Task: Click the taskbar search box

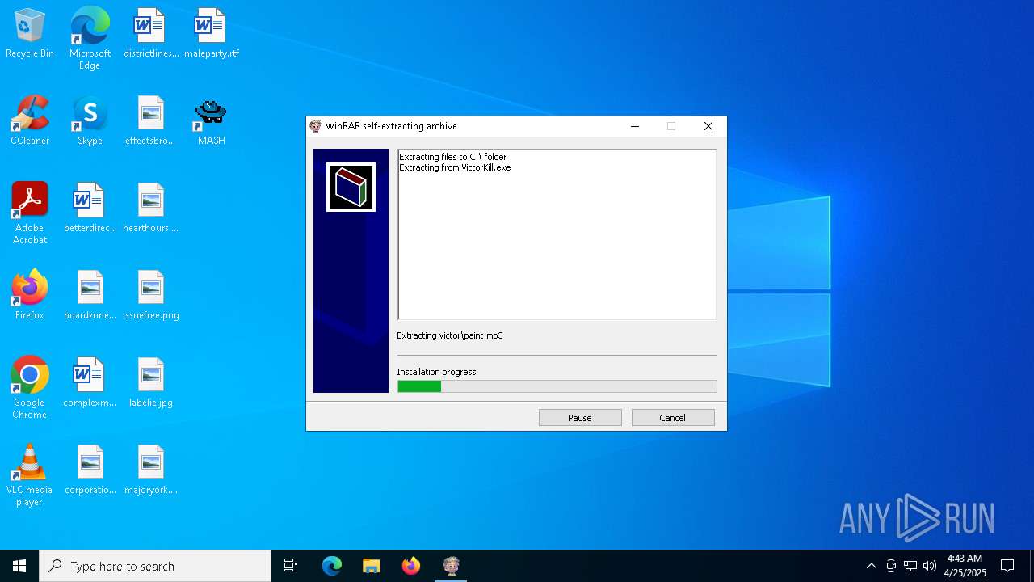Action: [x=155, y=566]
